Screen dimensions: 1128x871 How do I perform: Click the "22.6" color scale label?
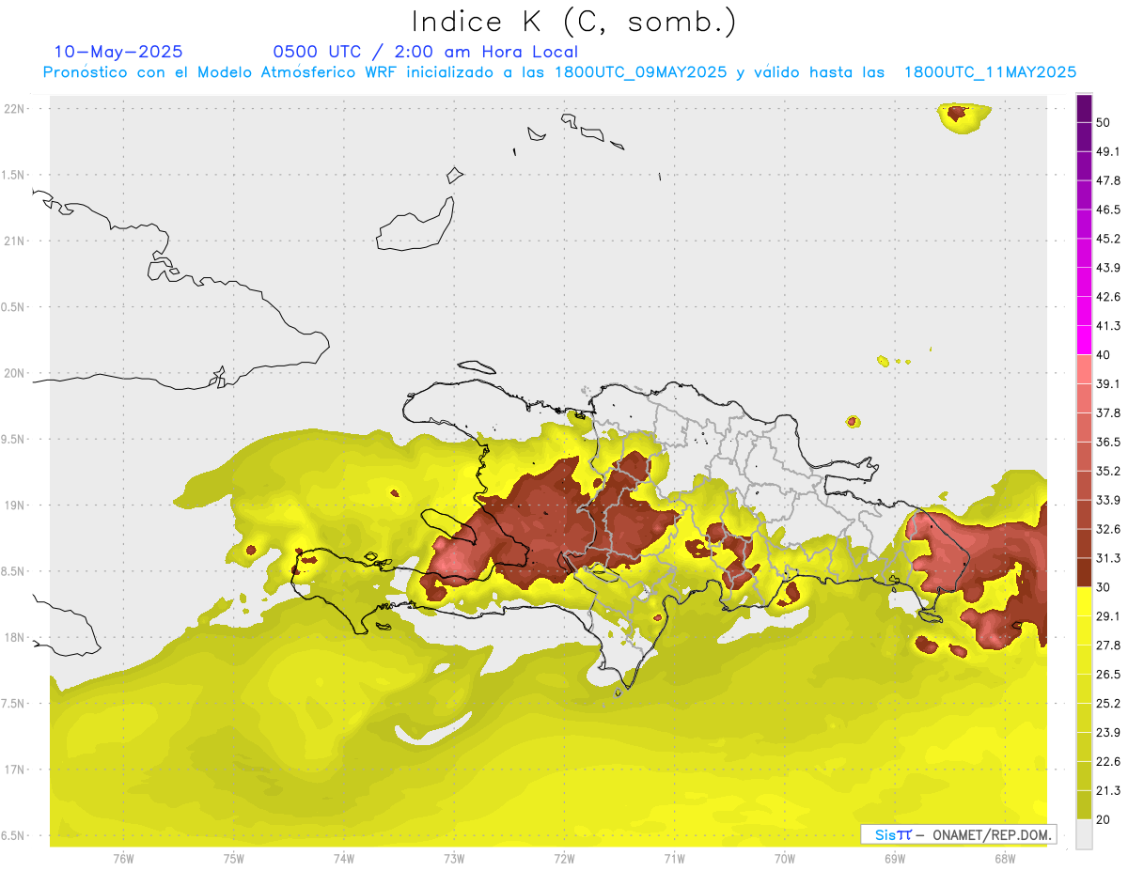(x=1108, y=762)
